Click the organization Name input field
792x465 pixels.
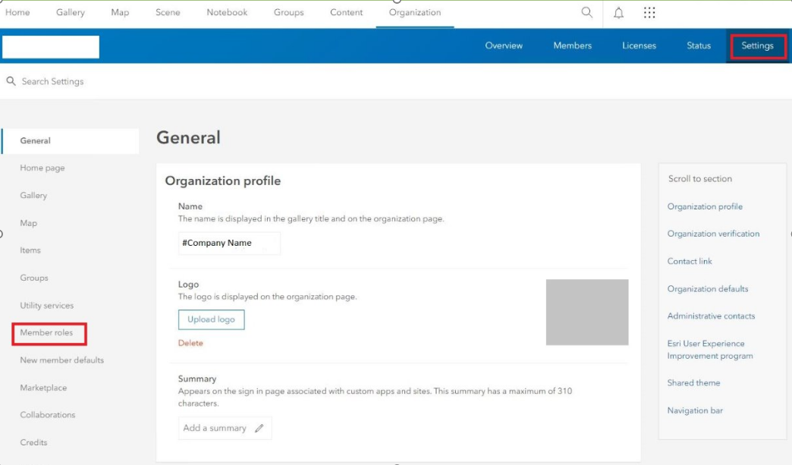[229, 243]
